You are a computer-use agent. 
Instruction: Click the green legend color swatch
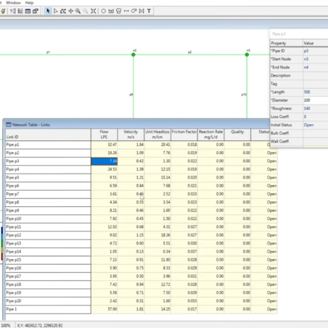tap(2, 243)
